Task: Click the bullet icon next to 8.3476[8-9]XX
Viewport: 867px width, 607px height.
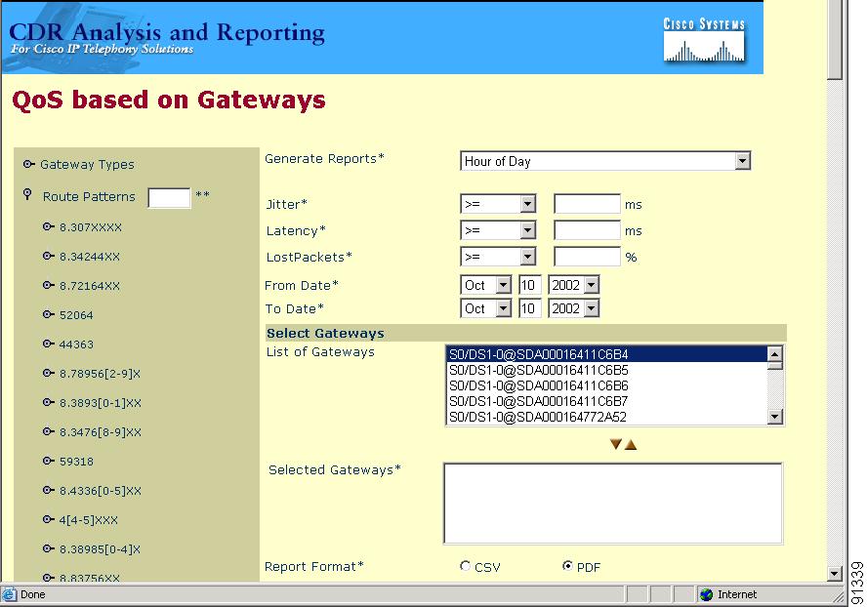Action: 49,431
